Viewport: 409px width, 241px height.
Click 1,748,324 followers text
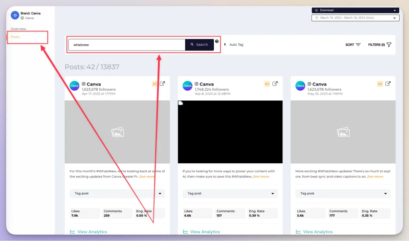(212, 89)
